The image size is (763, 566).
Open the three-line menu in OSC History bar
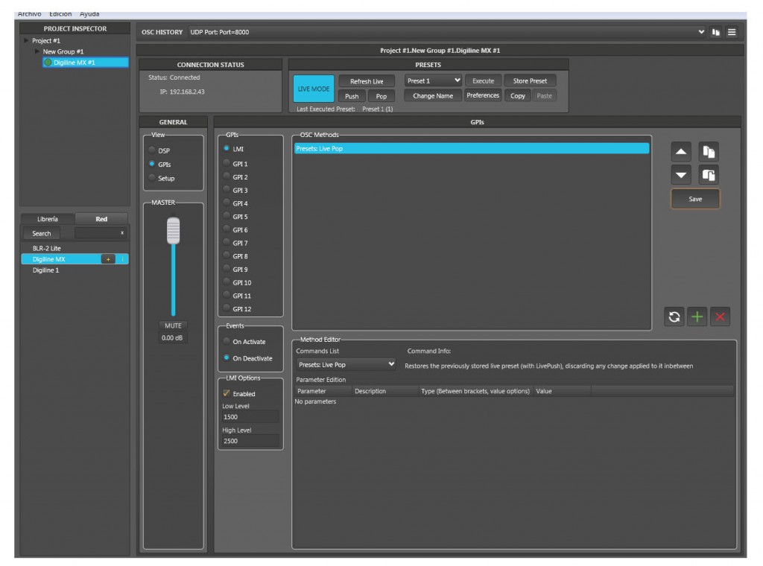732,32
